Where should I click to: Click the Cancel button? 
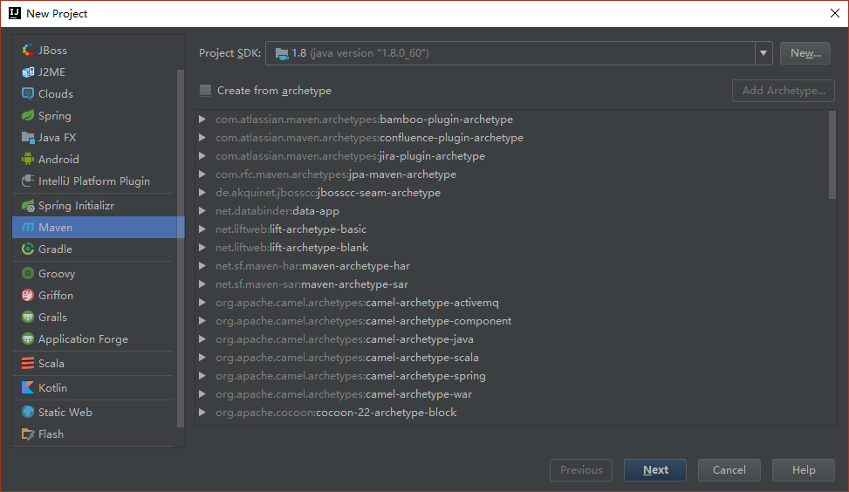click(x=729, y=470)
